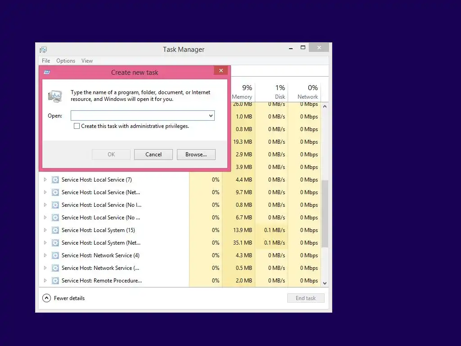Click the Cancel button
Screen dimensions: 461x346
click(x=154, y=155)
